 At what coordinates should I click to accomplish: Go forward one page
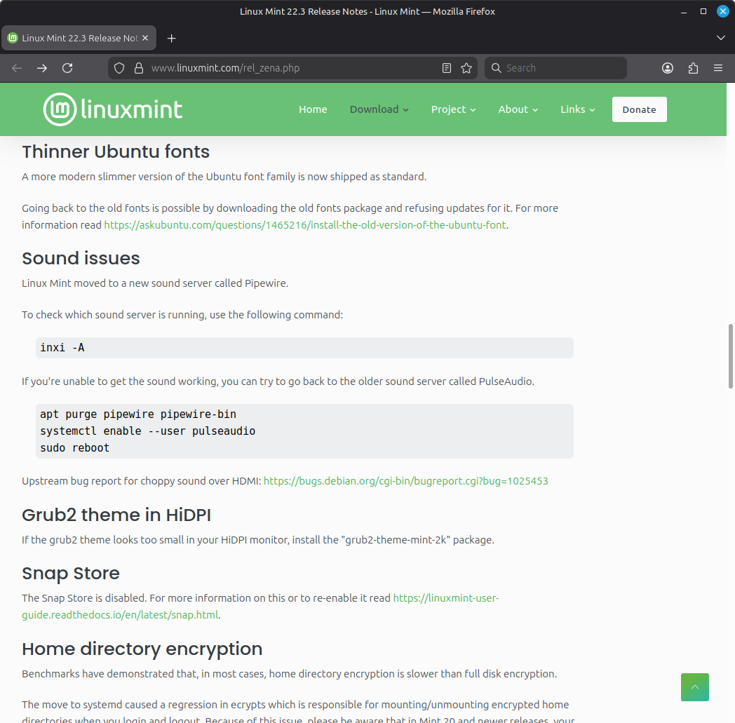click(x=42, y=68)
